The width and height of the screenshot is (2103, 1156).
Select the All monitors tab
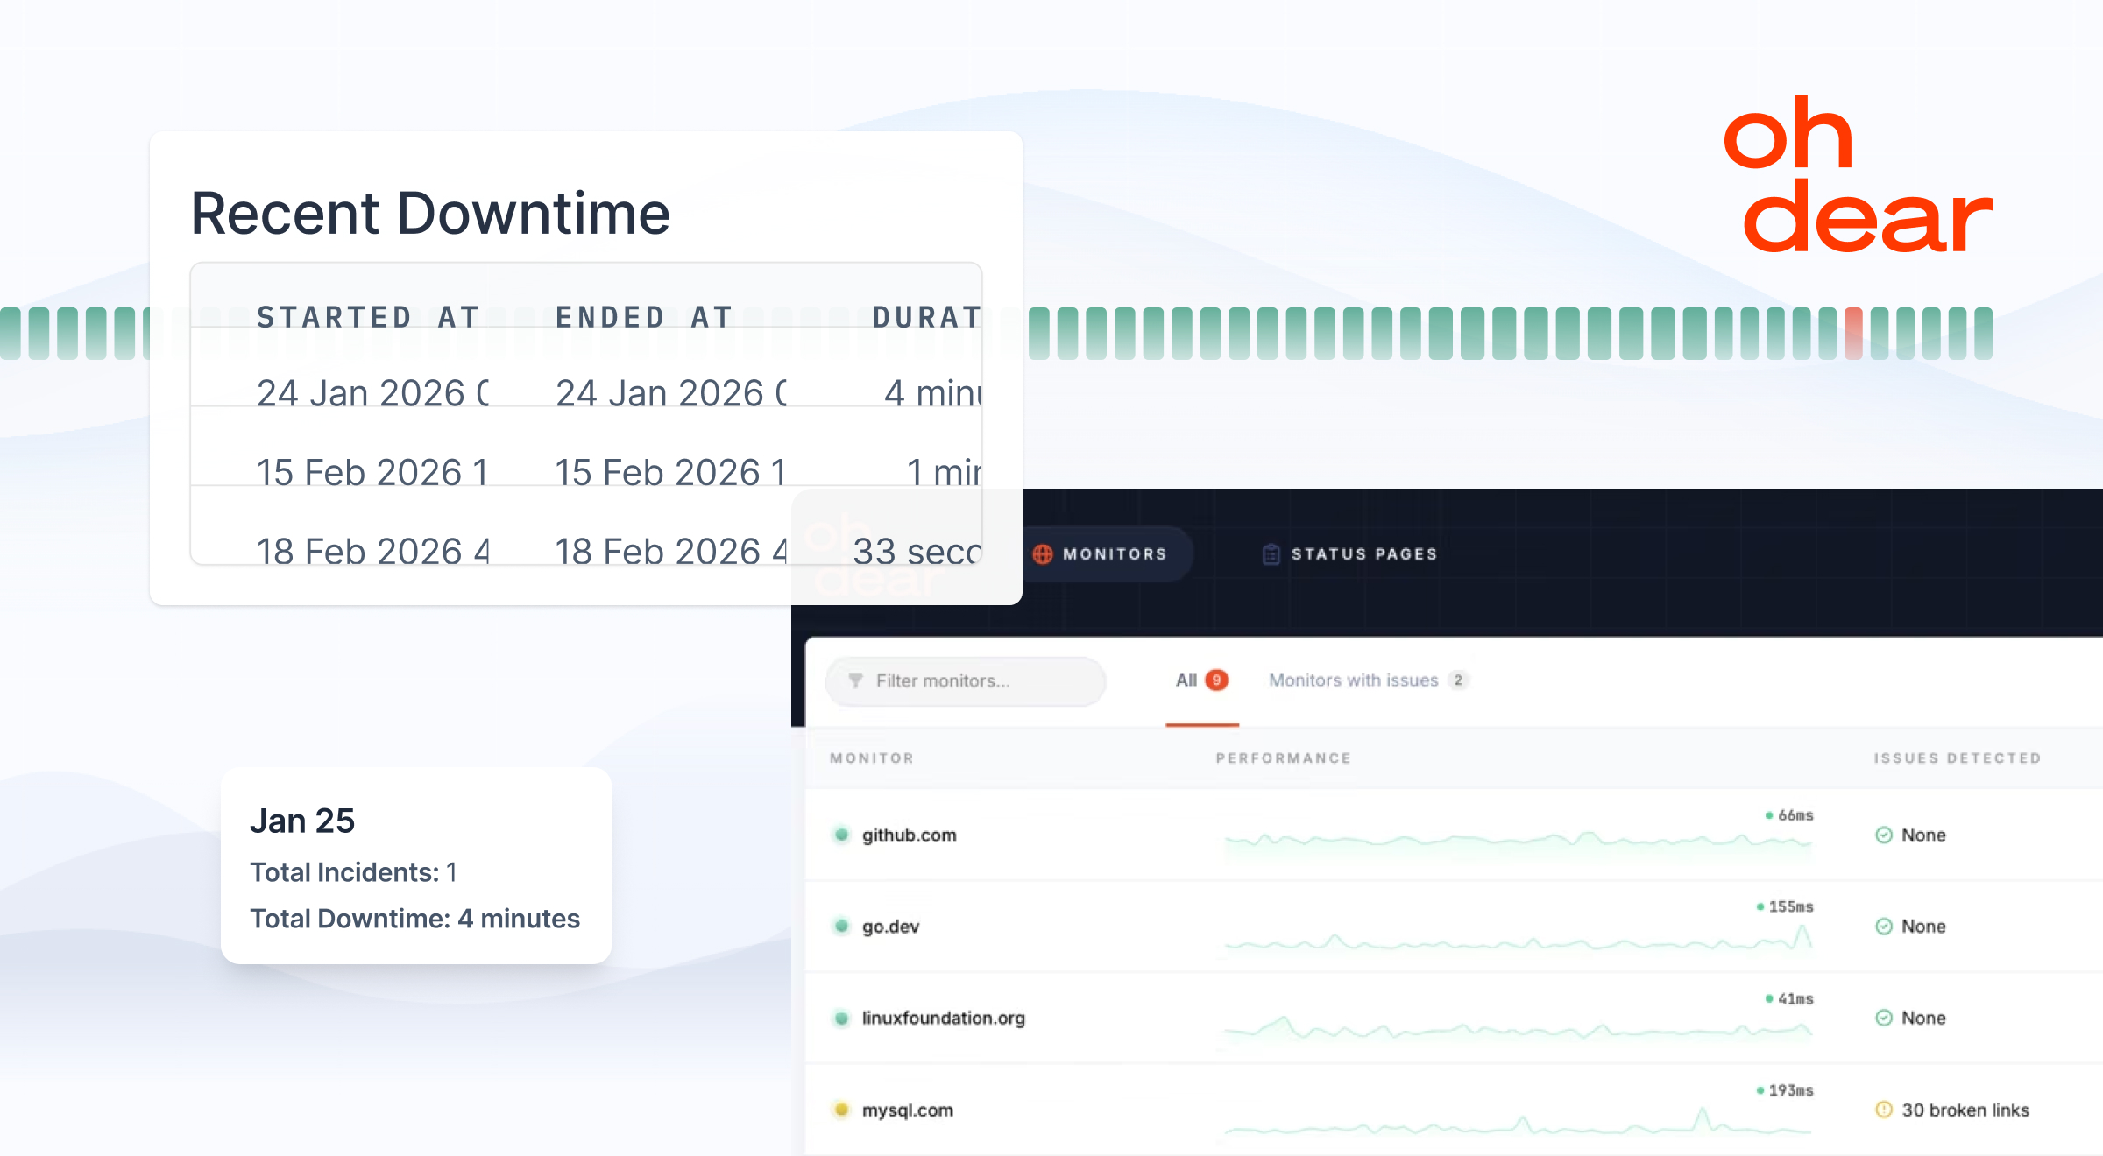1202,680
